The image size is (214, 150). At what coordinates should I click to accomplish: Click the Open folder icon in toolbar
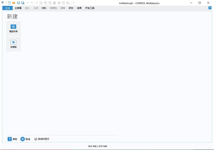(14, 3)
